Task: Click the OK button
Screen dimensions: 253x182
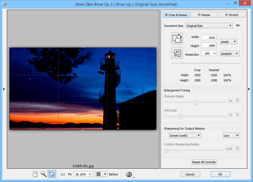Action: pyautogui.click(x=220, y=174)
